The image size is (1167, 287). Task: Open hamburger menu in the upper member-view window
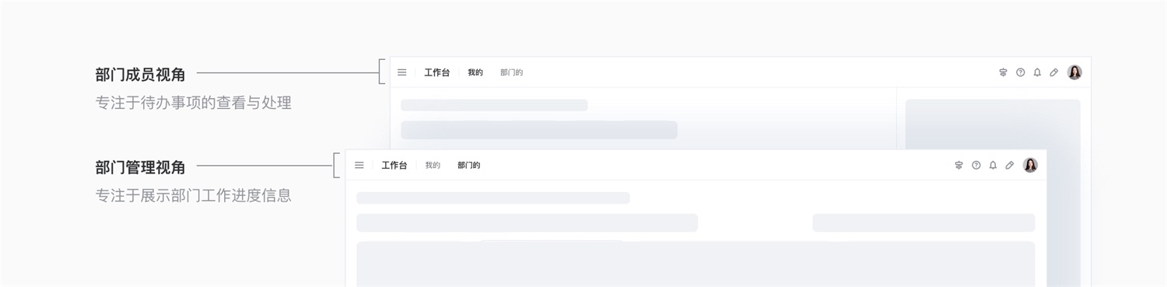pyautogui.click(x=402, y=72)
